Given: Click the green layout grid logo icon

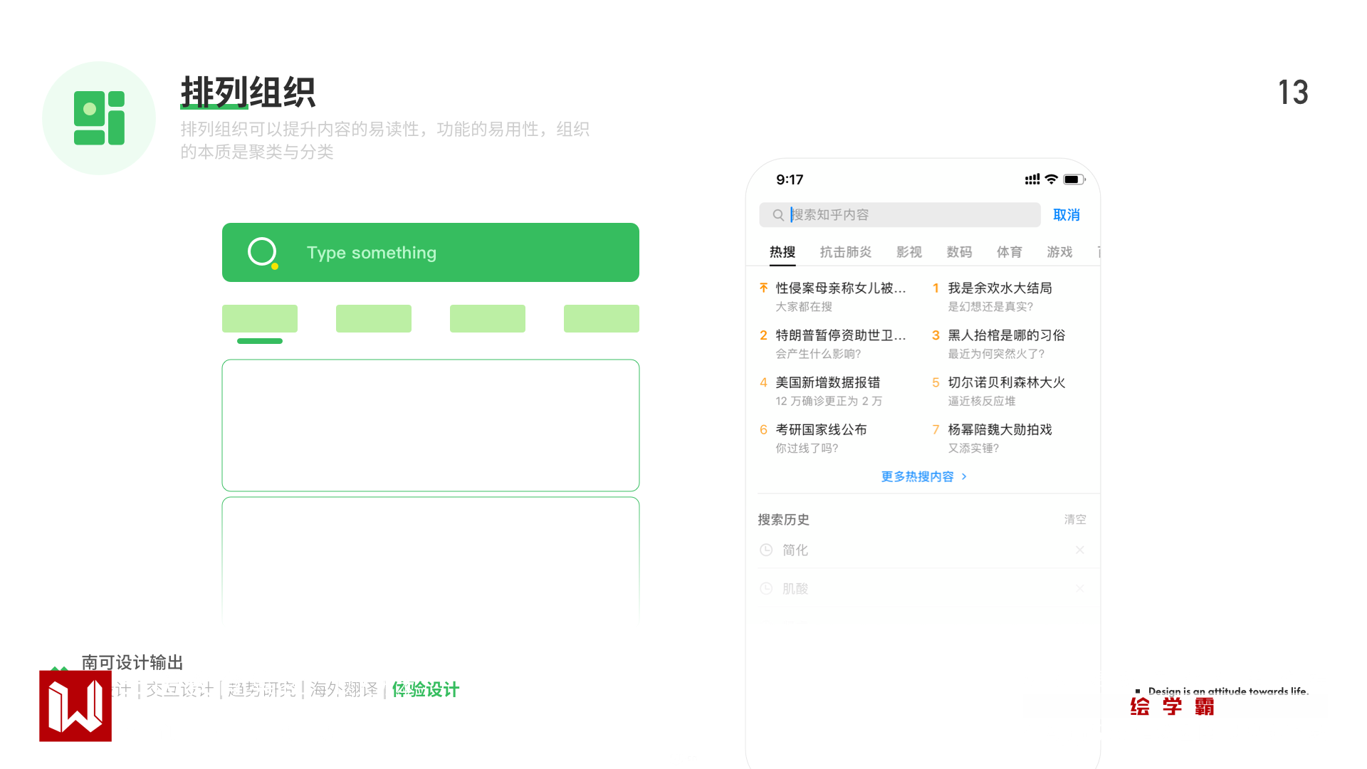Looking at the screenshot, I should (x=99, y=118).
